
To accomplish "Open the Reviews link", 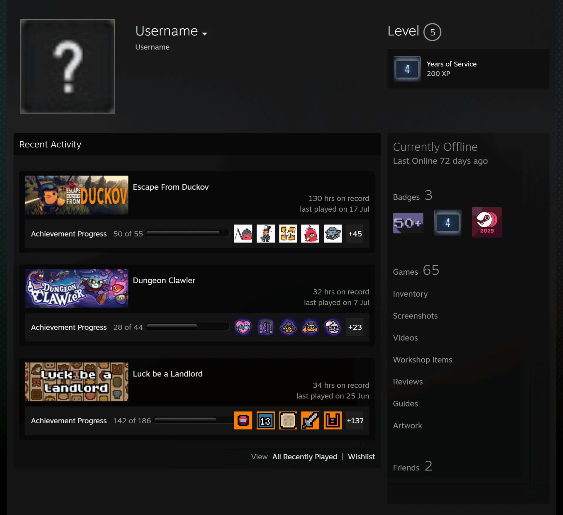I will (x=408, y=382).
